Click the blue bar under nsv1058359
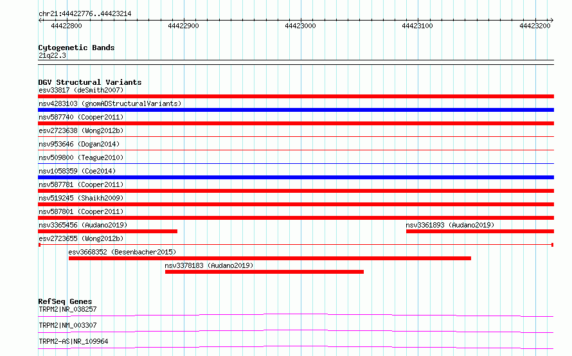This screenshot has width=572, height=356. pos(296,177)
